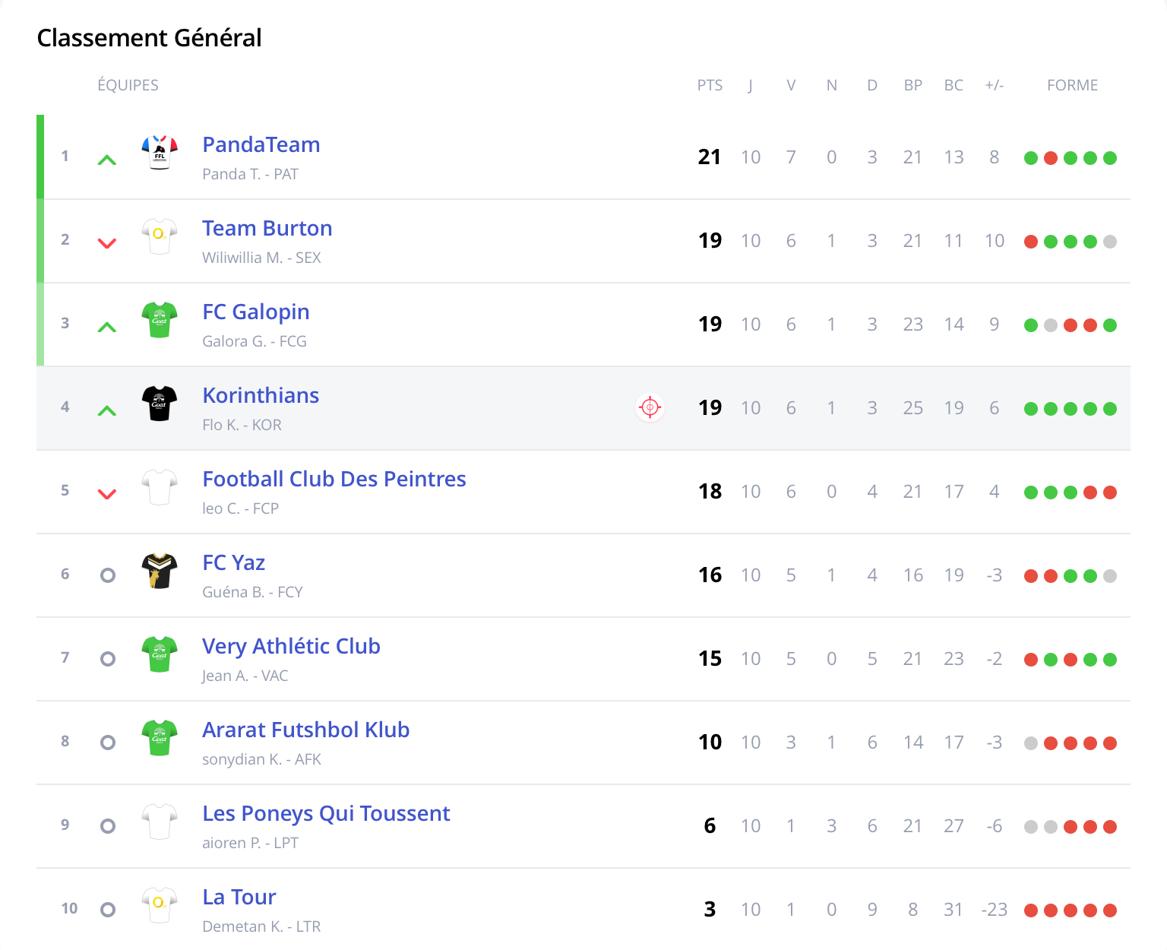Click the BP column header
The height and width of the screenshot is (950, 1167).
pyautogui.click(x=912, y=85)
